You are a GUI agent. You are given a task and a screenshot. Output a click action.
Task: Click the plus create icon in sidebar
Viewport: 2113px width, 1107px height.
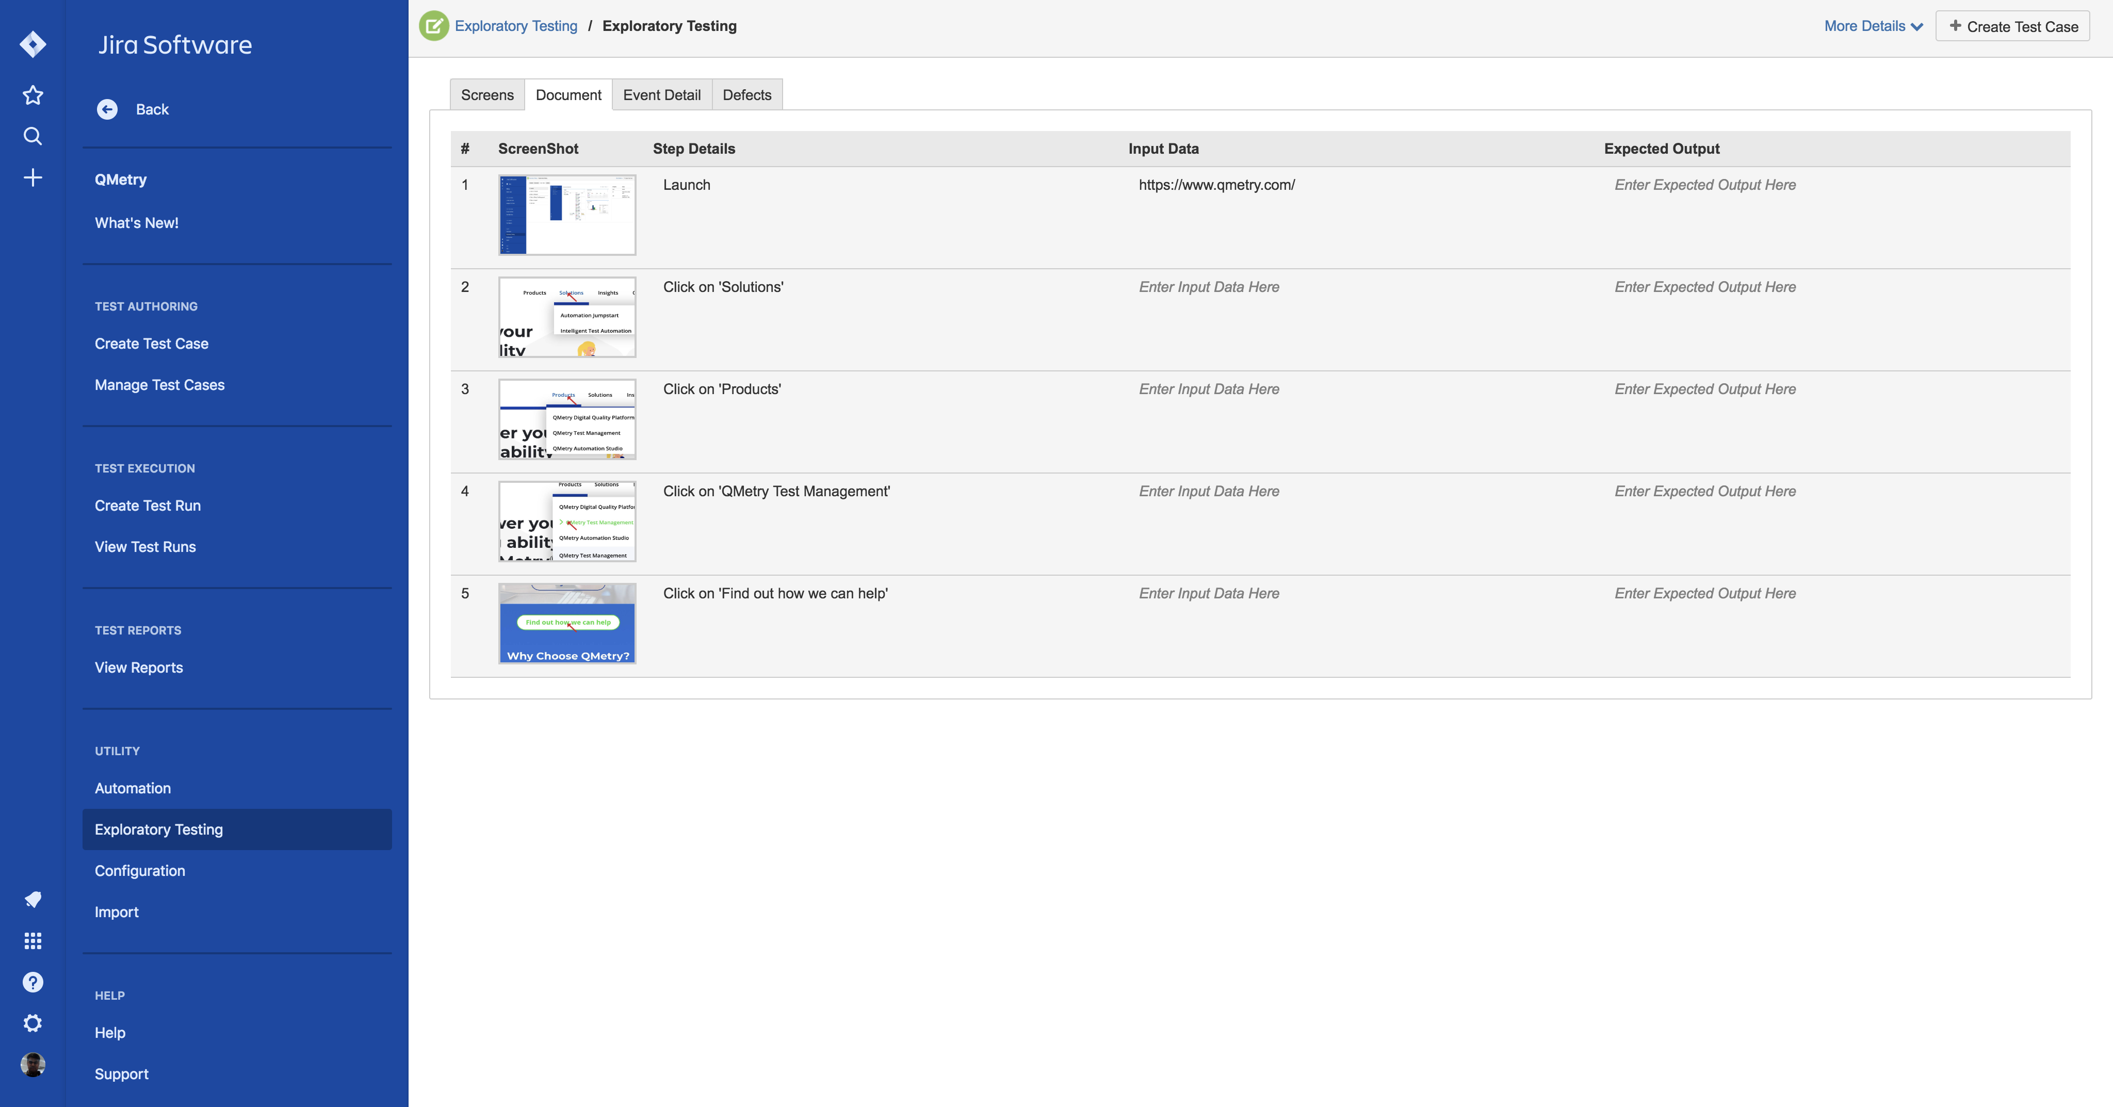[33, 178]
